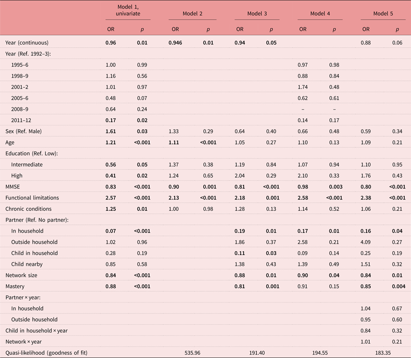Click the Model 5 column header
The width and height of the screenshot is (411, 358).
[x=382, y=14]
